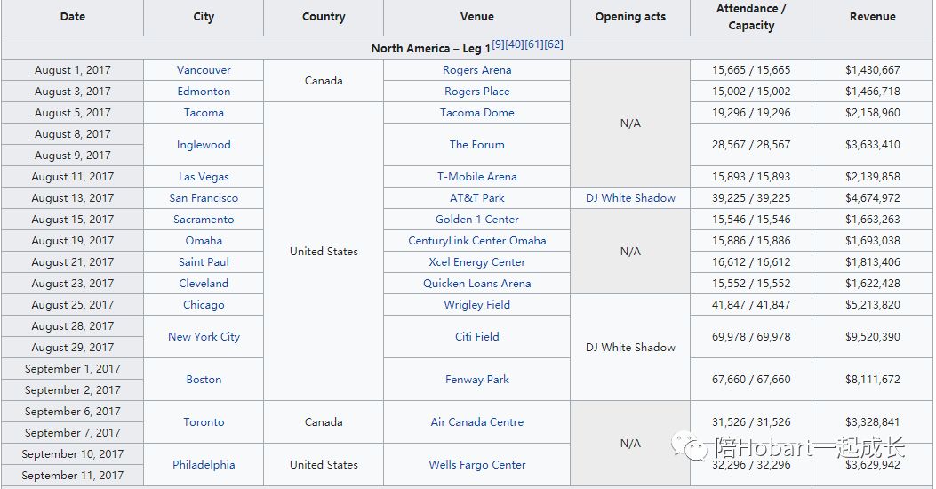
Task: Open the Las Vegas city link
Action: (204, 177)
